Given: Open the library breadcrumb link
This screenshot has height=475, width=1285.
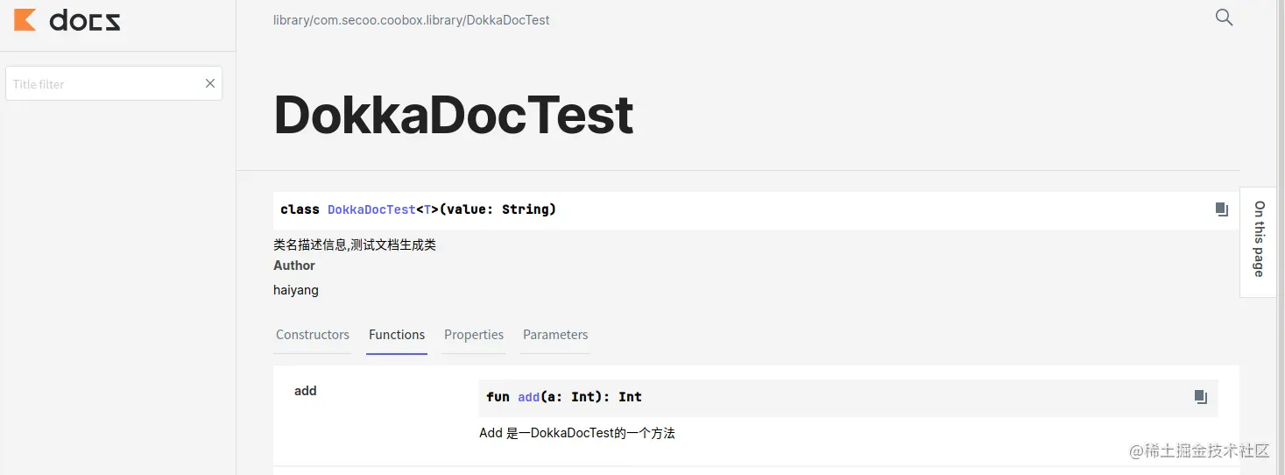Looking at the screenshot, I should point(292,19).
